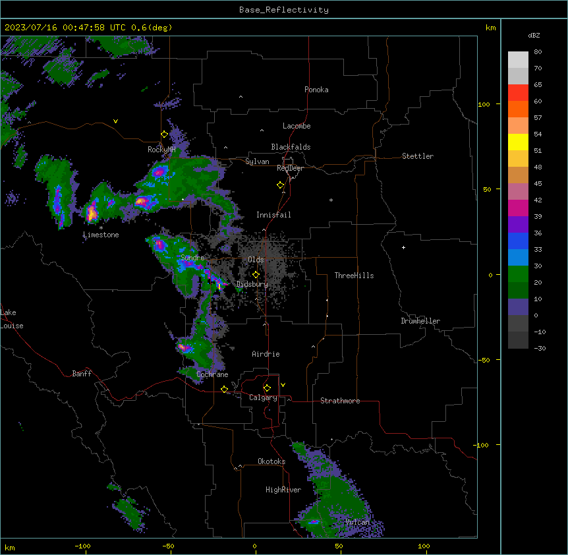This screenshot has height=555, width=568.
Task: Pick the slate violet 0-10 dBZ swatch
Action: (x=518, y=307)
